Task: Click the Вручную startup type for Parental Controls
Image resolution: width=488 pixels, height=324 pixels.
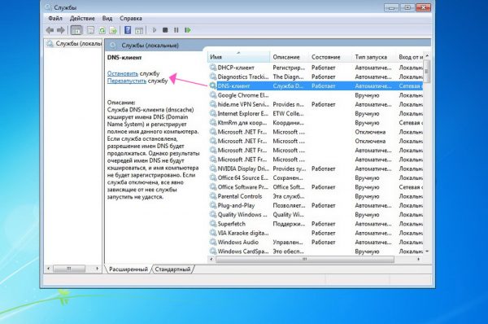Action: pyautogui.click(x=367, y=196)
